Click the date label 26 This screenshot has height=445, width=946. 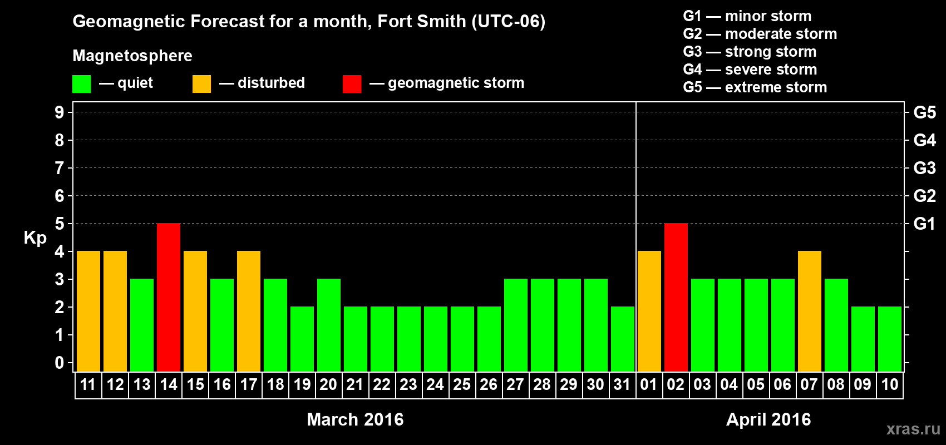489,384
